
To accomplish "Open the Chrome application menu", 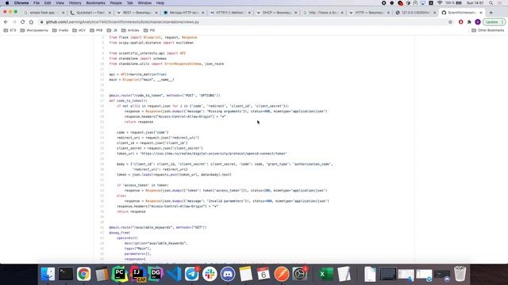I will point(21,3).
